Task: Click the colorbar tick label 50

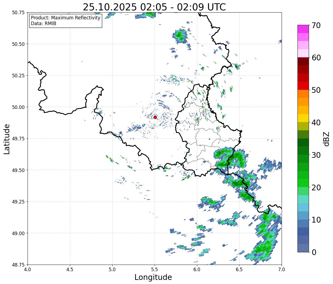Action: click(x=316, y=90)
